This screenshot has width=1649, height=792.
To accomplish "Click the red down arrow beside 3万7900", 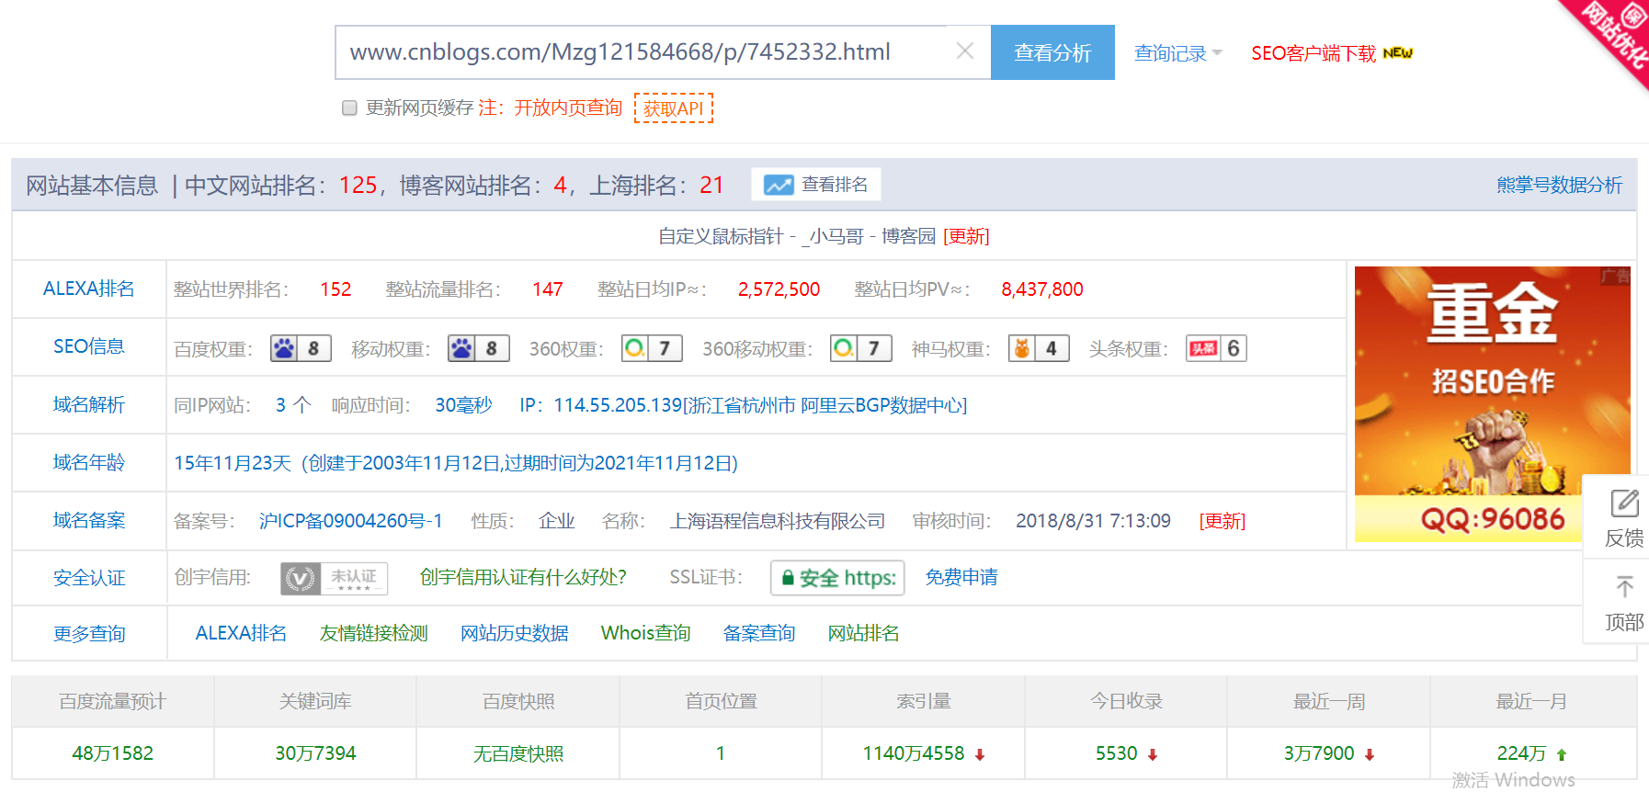I will 1370,754.
